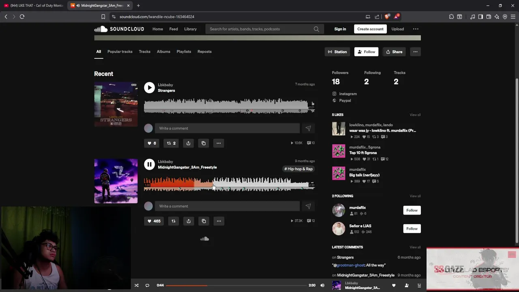The height and width of the screenshot is (292, 519).
Task: Go to the Home page
Action: 158,29
